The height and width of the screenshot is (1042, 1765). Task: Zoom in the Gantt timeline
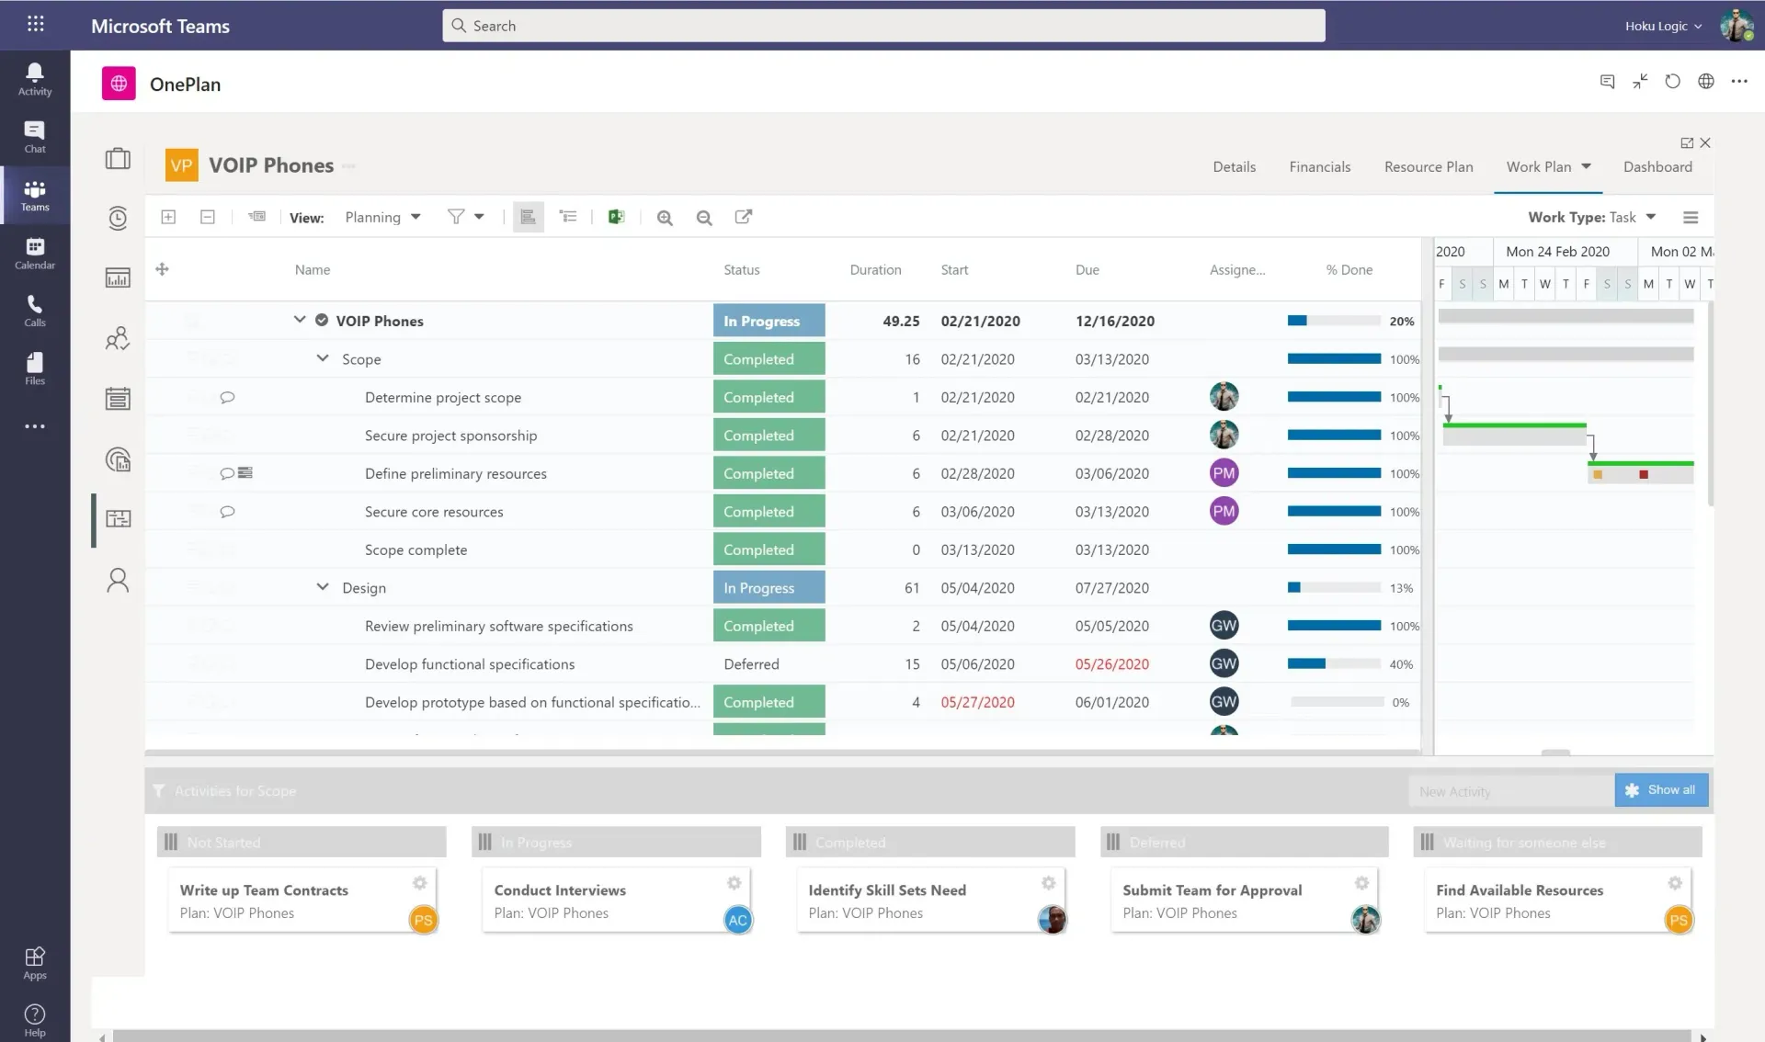coord(665,218)
